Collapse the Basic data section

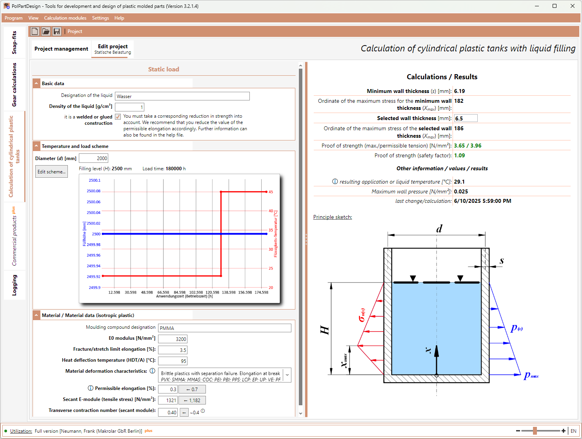coord(36,83)
